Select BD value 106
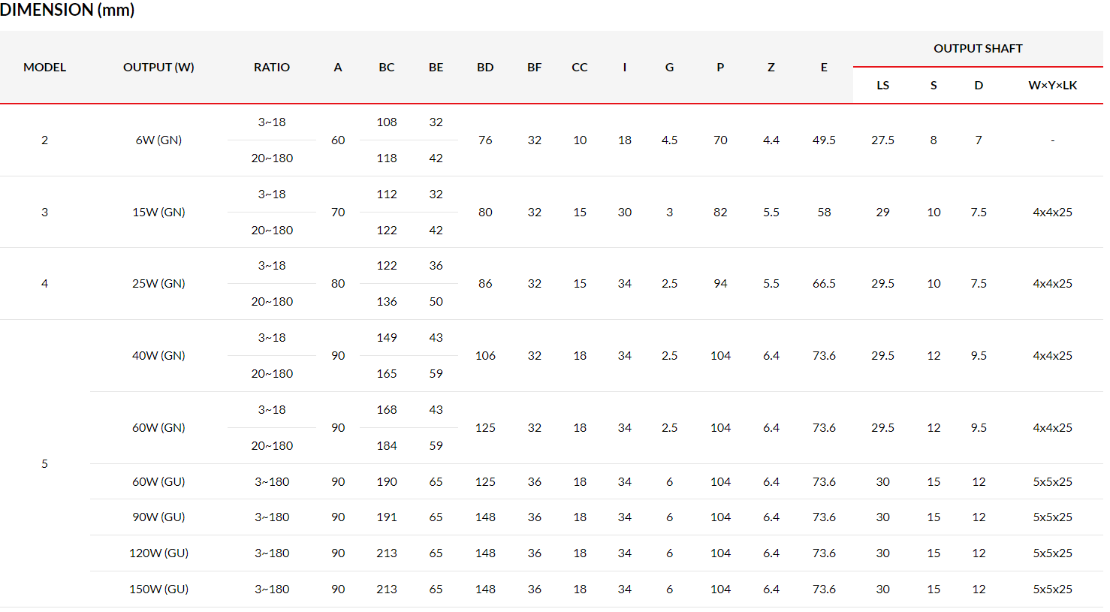This screenshot has width=1110, height=612. (485, 355)
